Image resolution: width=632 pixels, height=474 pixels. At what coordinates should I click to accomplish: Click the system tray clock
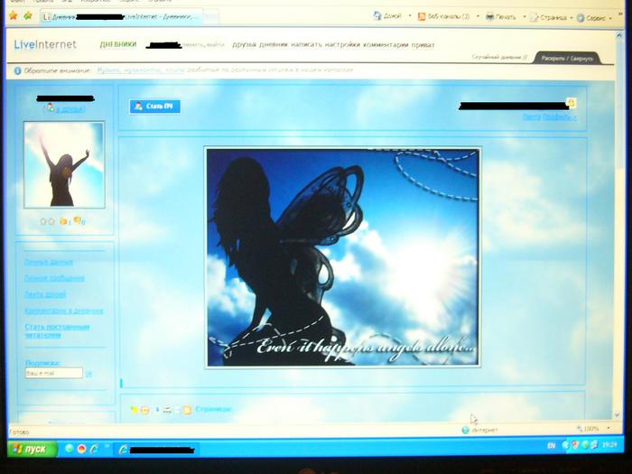609,445
